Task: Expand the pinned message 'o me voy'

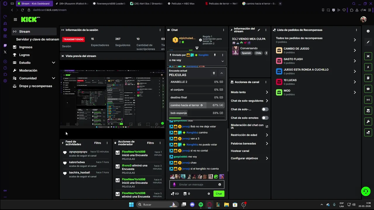Action: click(x=222, y=61)
